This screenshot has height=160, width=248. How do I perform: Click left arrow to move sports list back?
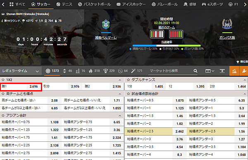click(3, 4)
